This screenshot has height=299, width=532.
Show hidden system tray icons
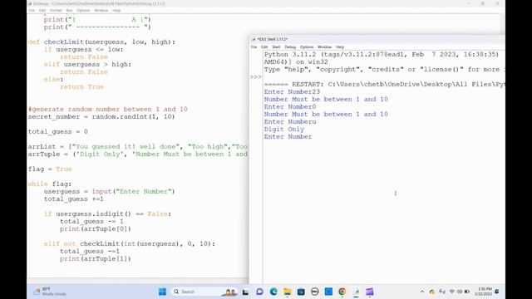tap(422, 292)
